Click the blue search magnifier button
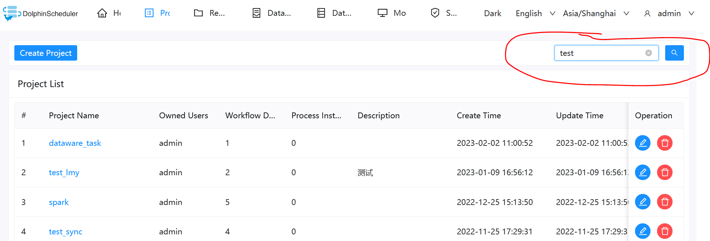710x241 pixels. pyautogui.click(x=674, y=53)
